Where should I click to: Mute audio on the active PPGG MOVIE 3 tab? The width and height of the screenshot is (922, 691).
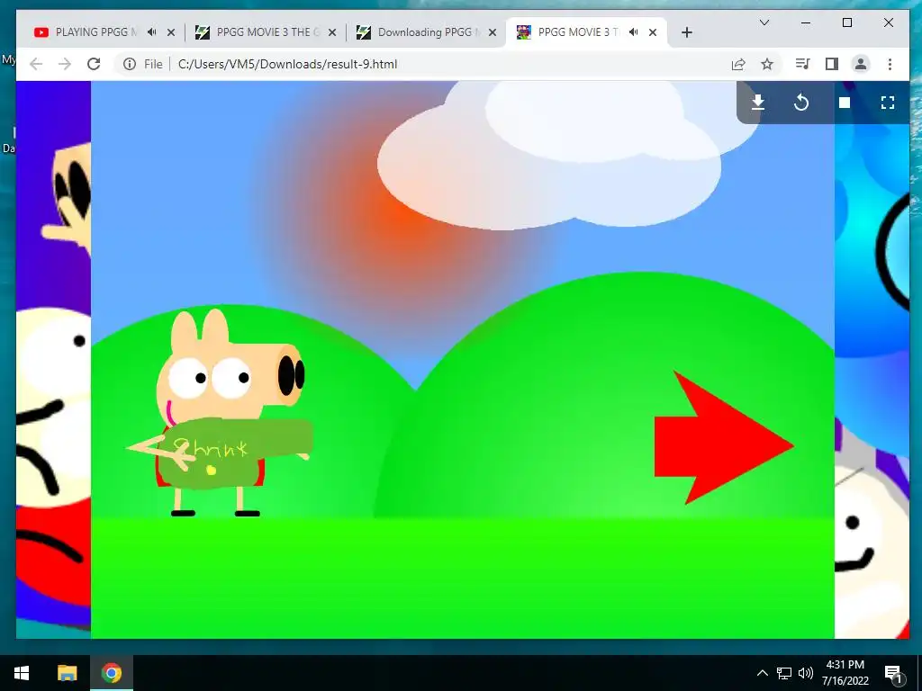[x=633, y=32]
